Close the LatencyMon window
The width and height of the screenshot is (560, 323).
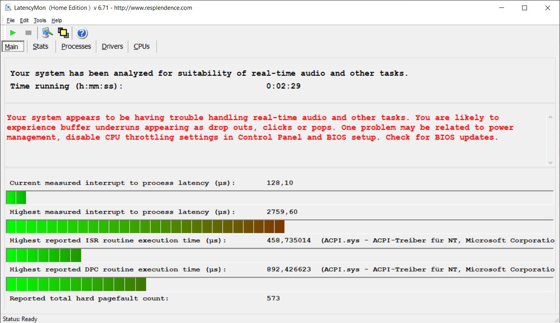point(548,8)
